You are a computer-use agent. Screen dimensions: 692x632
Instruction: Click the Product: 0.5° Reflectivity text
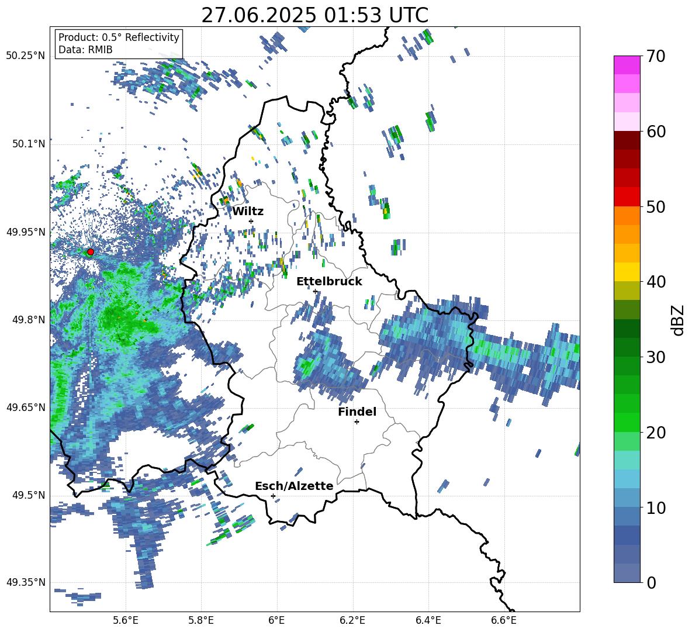tap(119, 37)
